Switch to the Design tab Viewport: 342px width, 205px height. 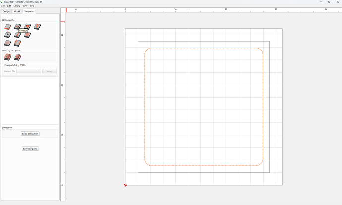tap(6, 11)
